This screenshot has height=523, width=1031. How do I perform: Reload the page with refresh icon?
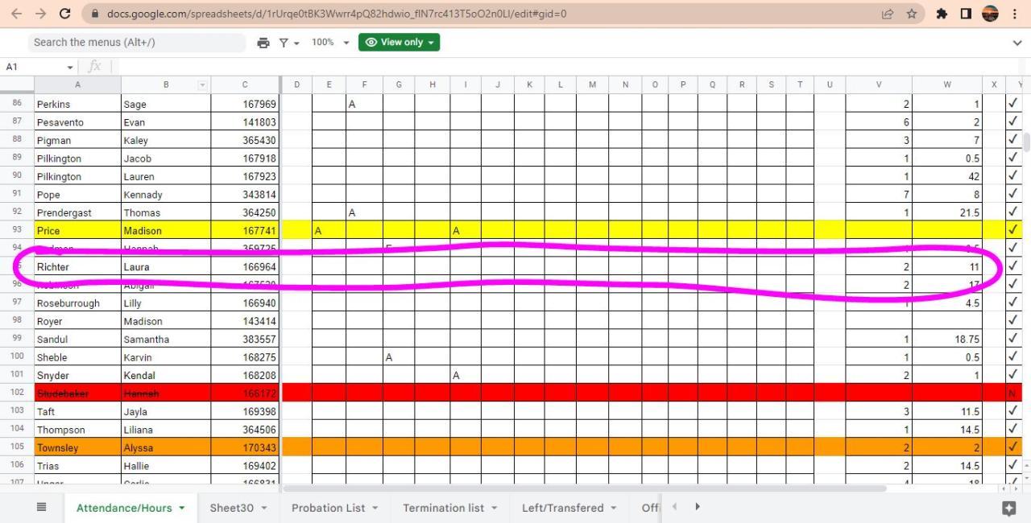pyautogui.click(x=65, y=14)
